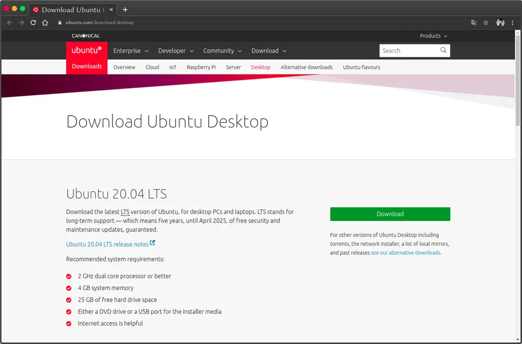
Task: Open the browser three-dot menu
Action: pyautogui.click(x=513, y=22)
